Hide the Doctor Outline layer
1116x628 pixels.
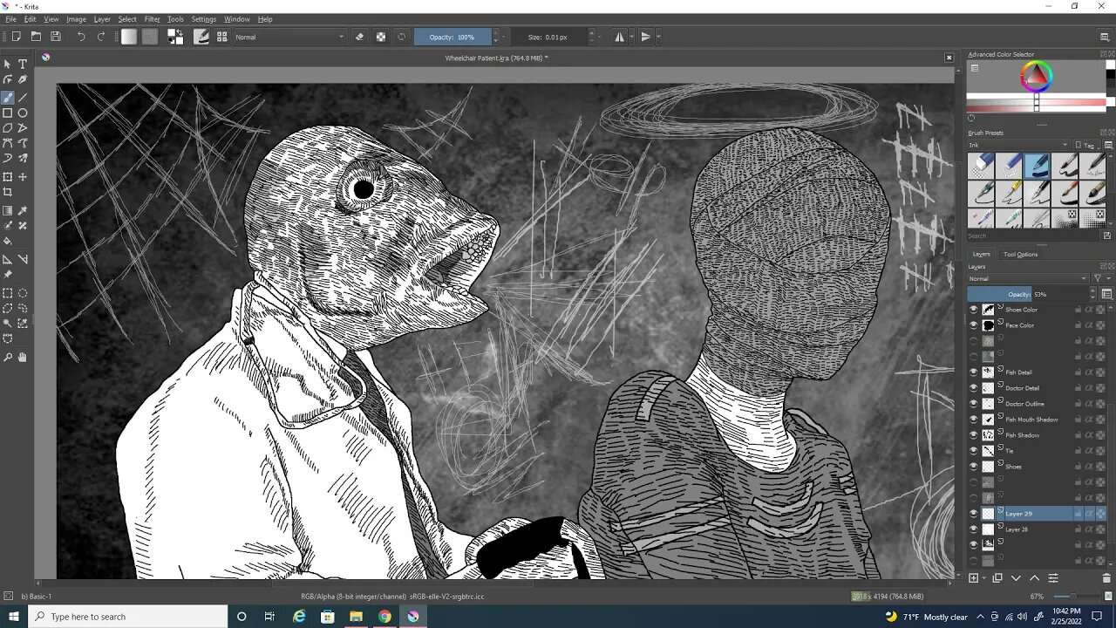[x=974, y=404]
